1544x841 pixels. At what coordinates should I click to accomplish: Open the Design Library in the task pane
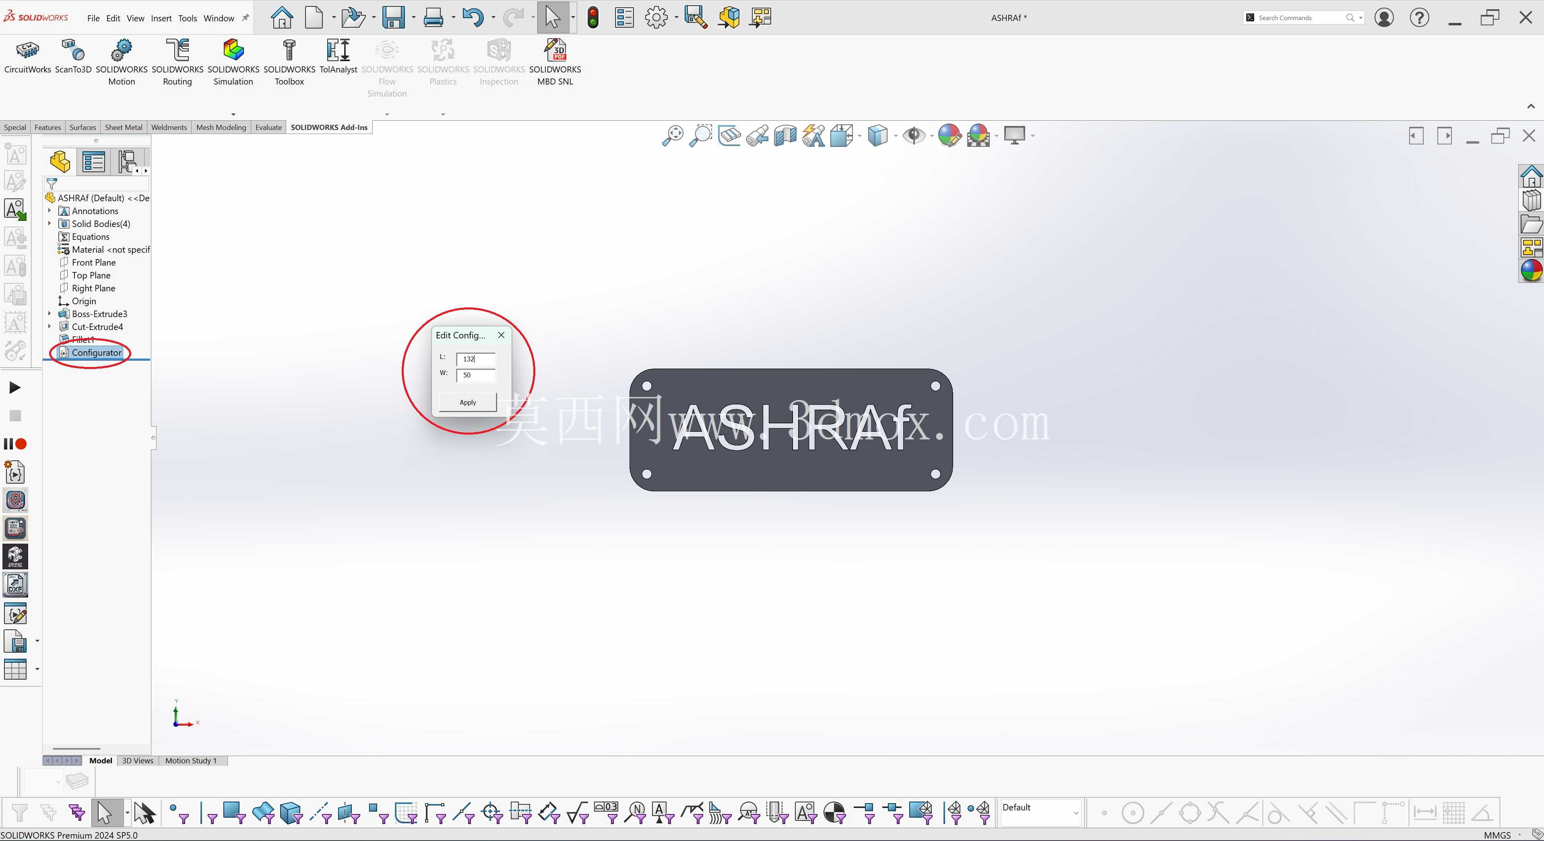point(1532,200)
